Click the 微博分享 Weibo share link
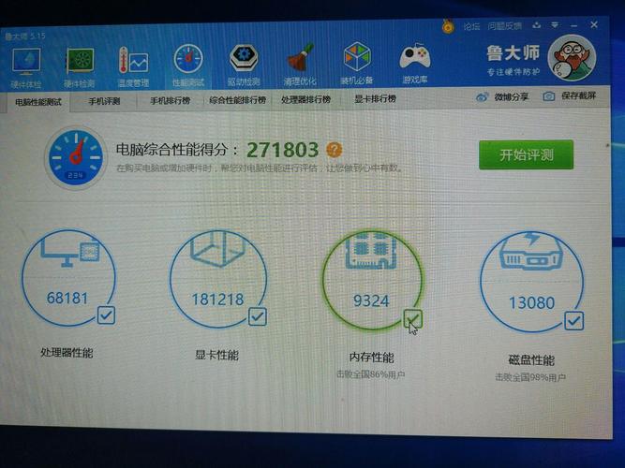The image size is (625, 468). (x=512, y=96)
